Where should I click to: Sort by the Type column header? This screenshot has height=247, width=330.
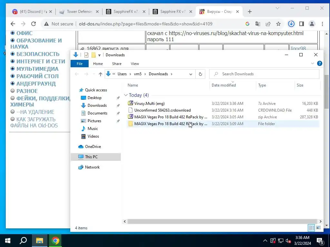tap(262, 85)
